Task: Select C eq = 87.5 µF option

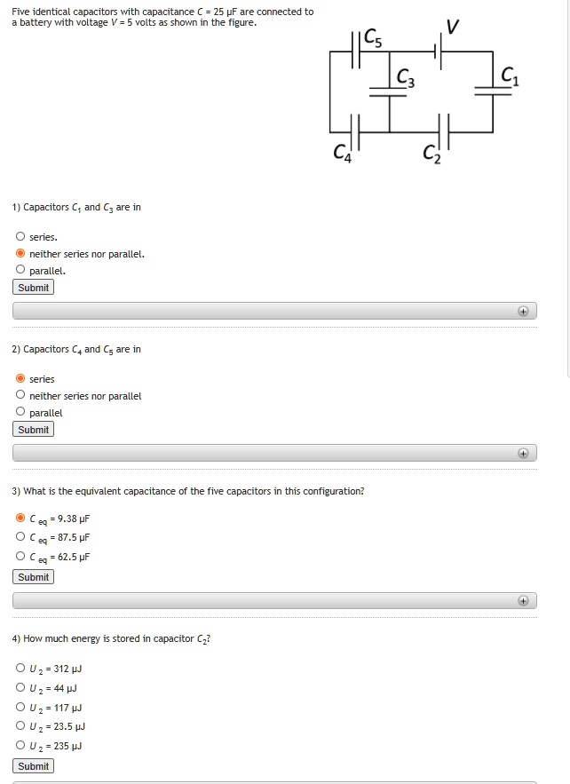Action: point(19,537)
